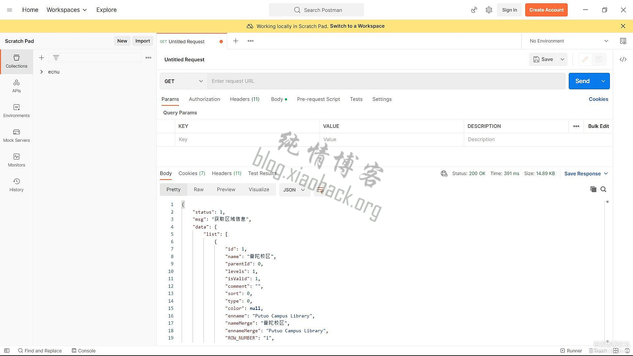The height and width of the screenshot is (356, 633).
Task: Open response Headers (11) tab
Action: point(226,173)
